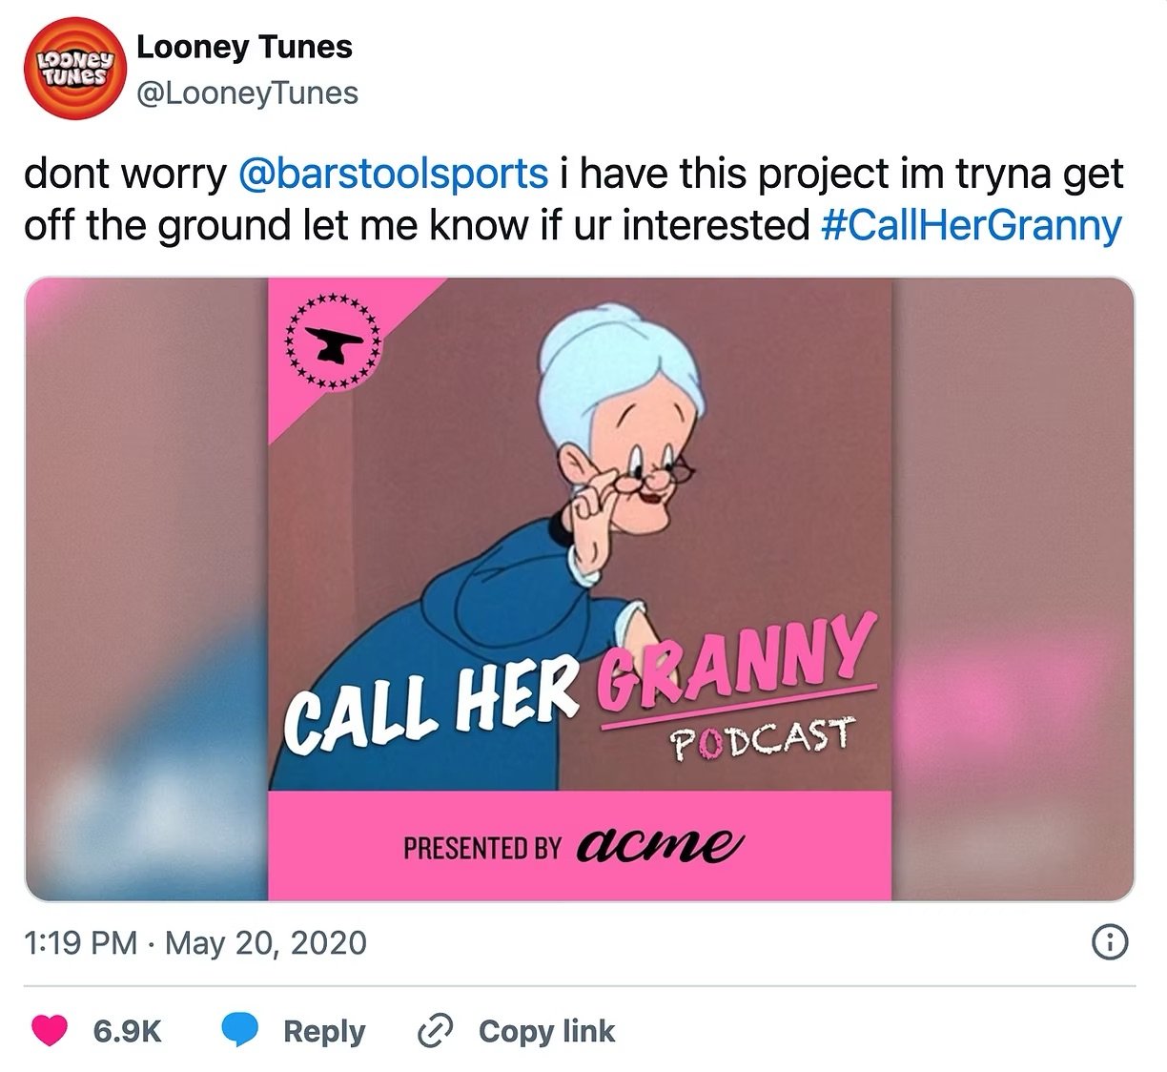Open the 1:19 PM · May 20, 2020 timestamp

point(195,943)
